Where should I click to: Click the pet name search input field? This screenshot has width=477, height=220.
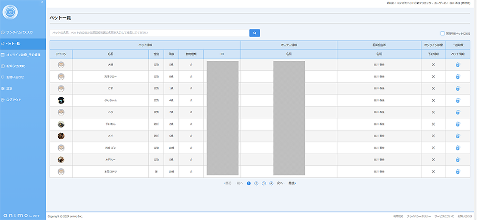[149, 33]
